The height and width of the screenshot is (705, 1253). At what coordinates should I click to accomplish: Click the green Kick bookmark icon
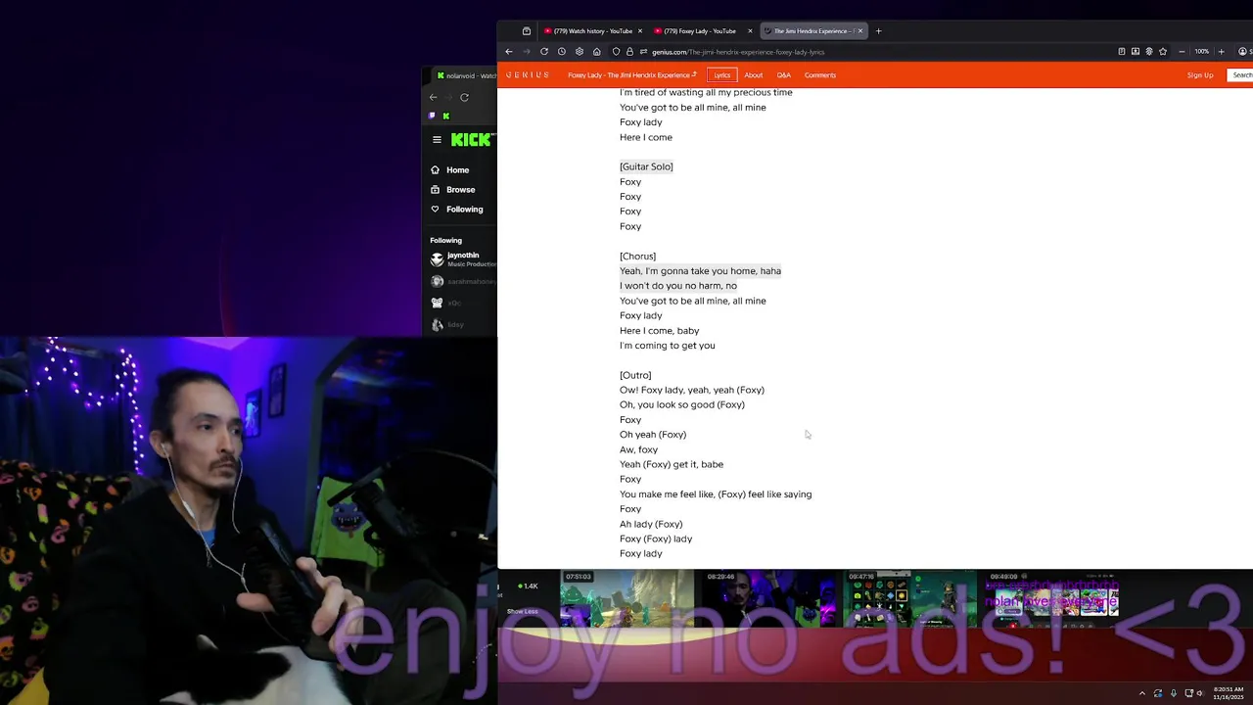(446, 116)
